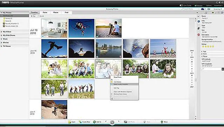
Task: Click the OneDrive cloud icon
Action: (x=202, y=9)
